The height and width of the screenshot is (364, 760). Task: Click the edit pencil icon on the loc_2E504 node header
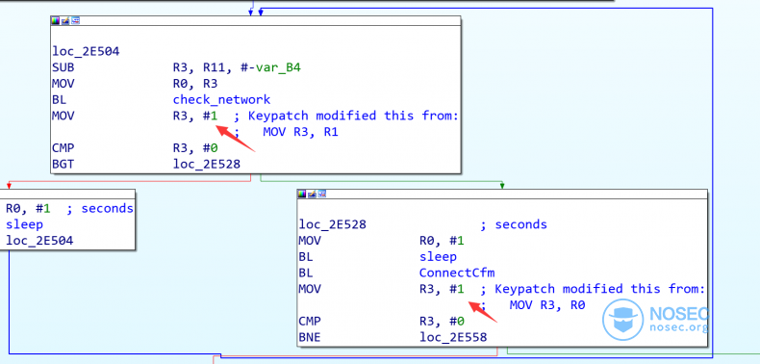coord(66,20)
